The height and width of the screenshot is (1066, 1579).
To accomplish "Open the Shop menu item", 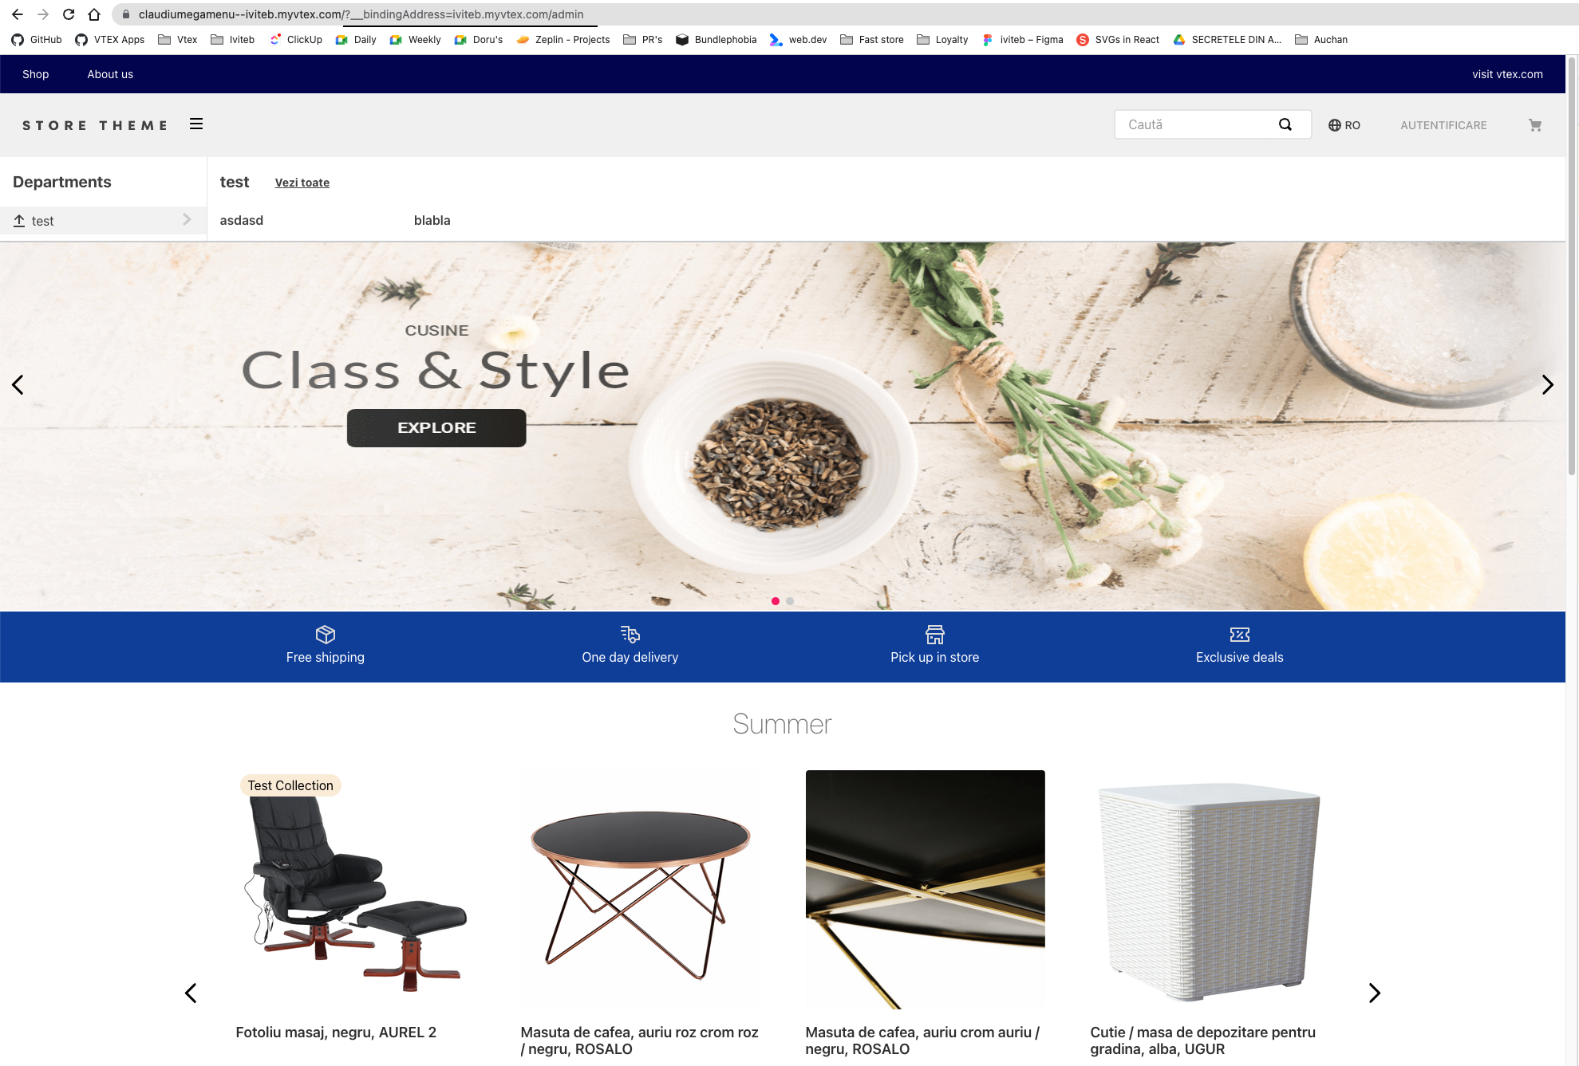I will point(36,74).
